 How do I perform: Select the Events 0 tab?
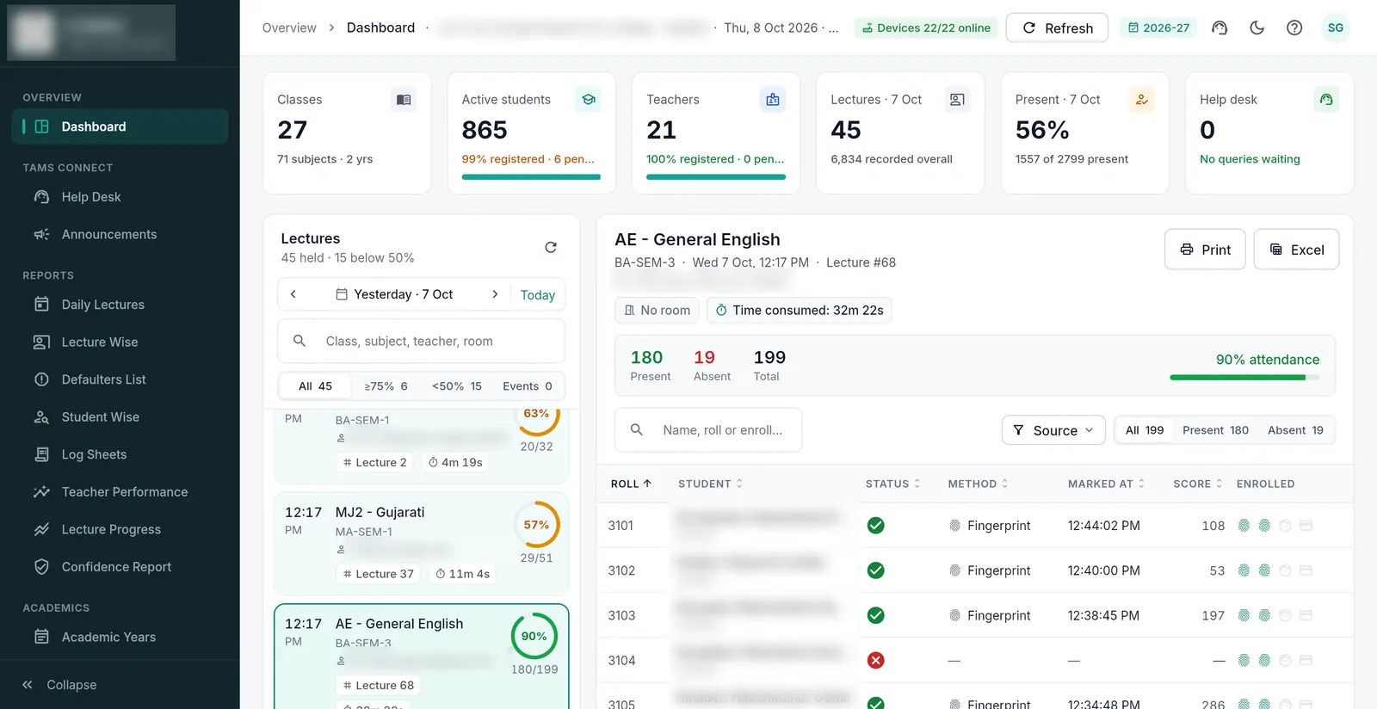click(x=528, y=386)
